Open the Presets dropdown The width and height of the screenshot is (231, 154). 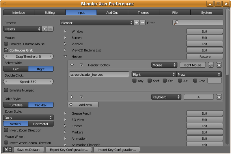pos(23,29)
